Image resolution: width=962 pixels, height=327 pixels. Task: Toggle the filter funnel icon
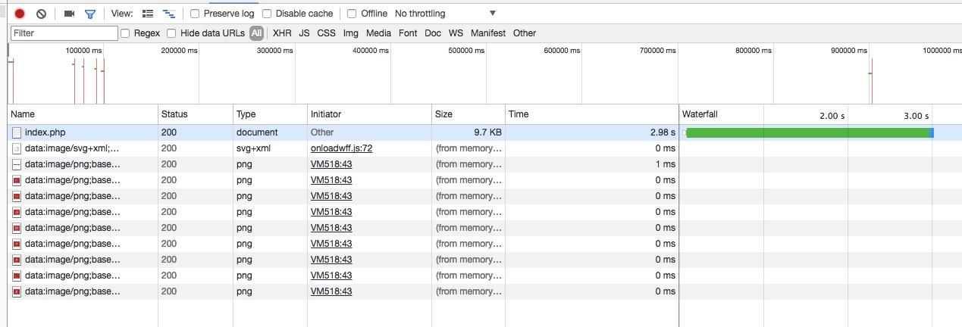click(x=90, y=14)
